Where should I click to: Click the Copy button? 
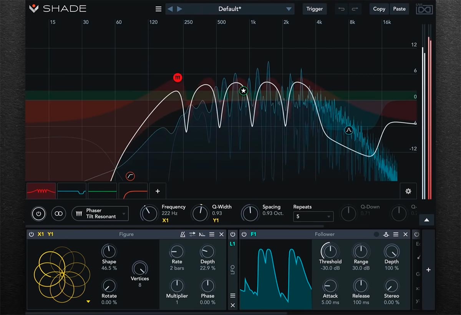[x=379, y=9]
